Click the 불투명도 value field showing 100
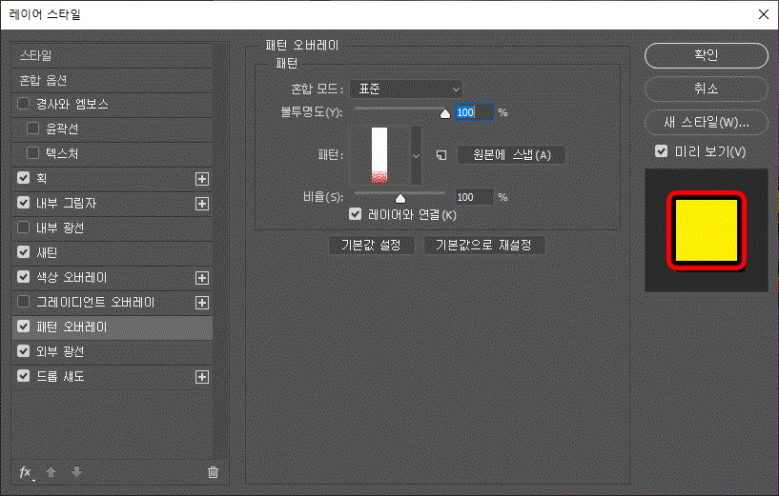 pos(475,112)
